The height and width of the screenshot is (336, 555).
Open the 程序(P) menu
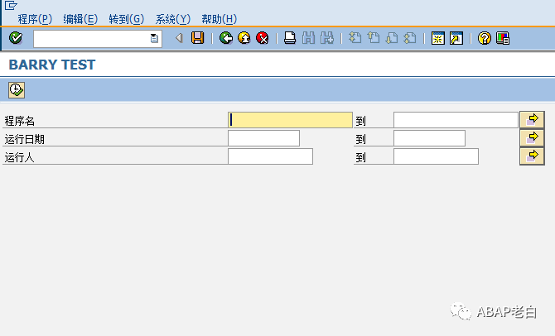coord(35,19)
